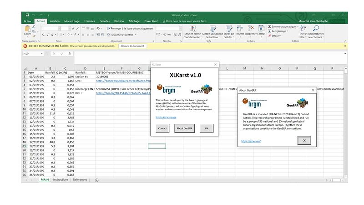The height and width of the screenshot is (205, 364).
Task: Open the https://geoera.eu/ link
Action: [251, 141]
